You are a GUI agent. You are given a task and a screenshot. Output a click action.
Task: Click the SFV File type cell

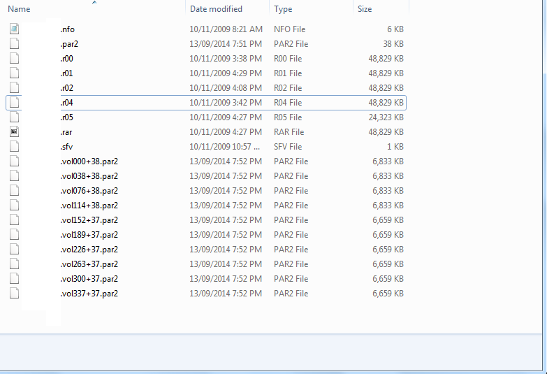coord(288,147)
